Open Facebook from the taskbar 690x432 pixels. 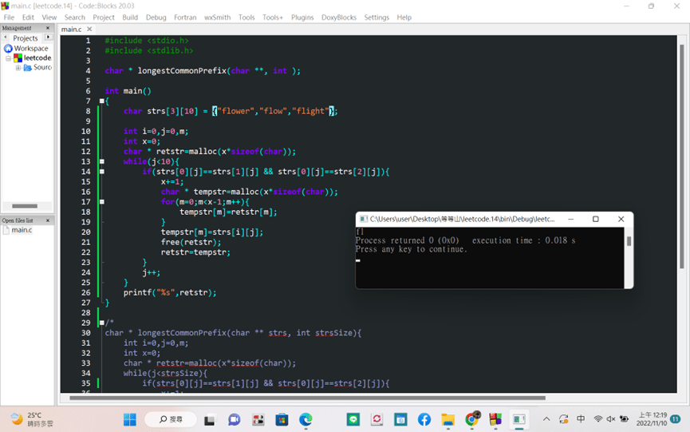point(424,419)
